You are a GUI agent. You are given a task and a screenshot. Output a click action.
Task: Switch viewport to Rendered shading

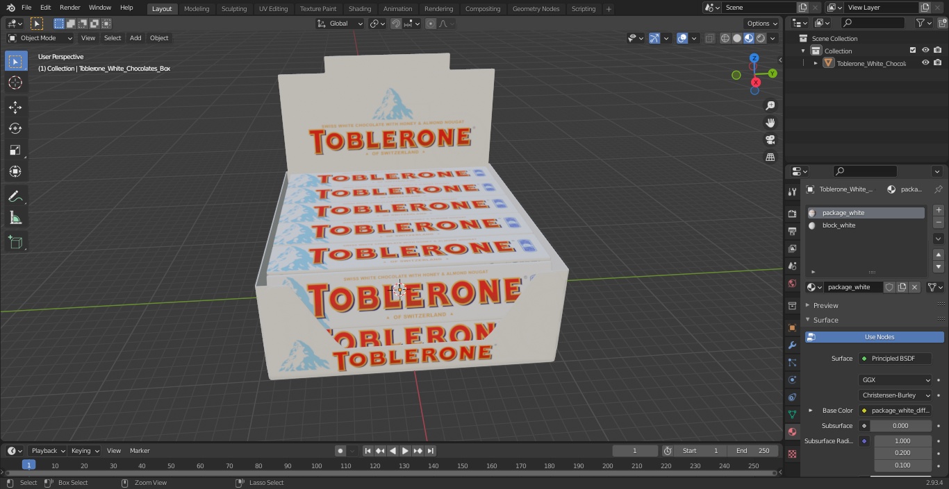761,38
